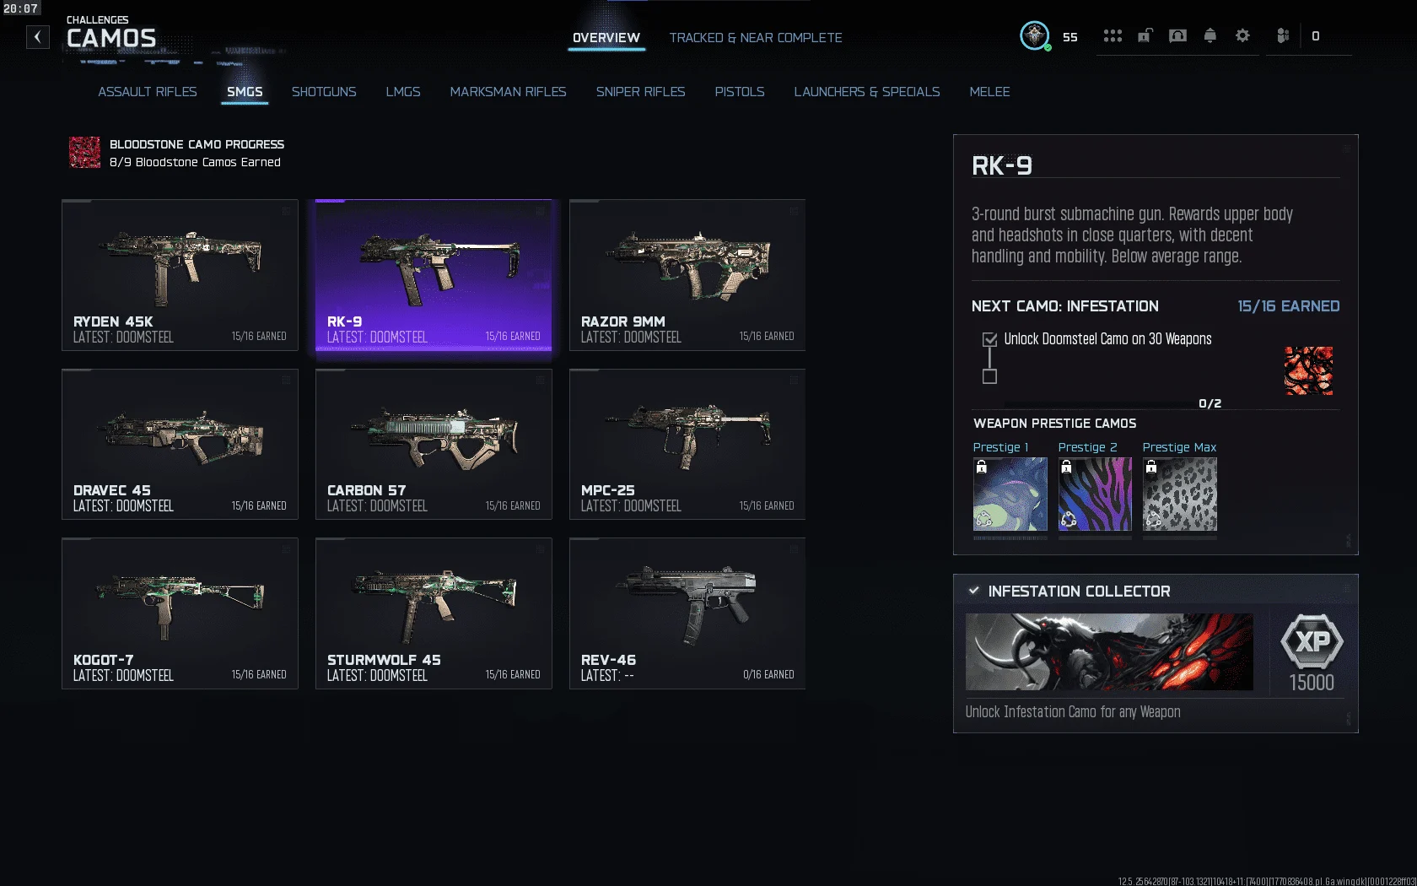This screenshot has width=1417, height=886.
Task: Open the player rank emblem profile
Action: (1034, 36)
